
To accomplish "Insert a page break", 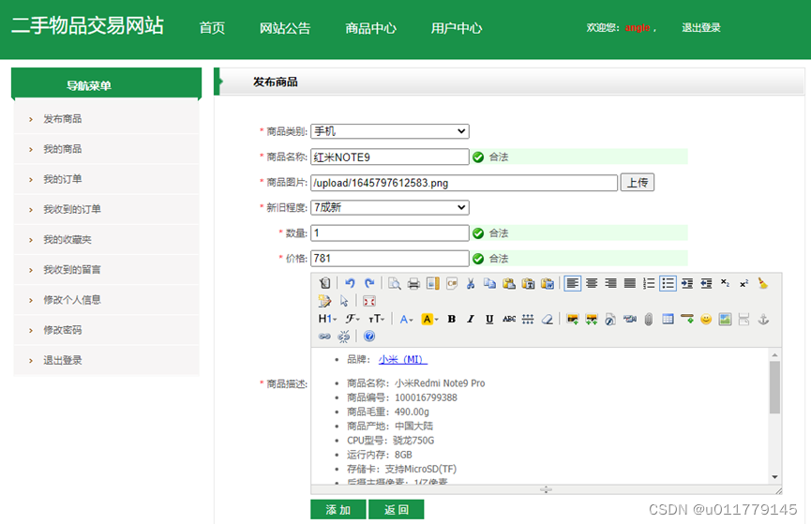I will [743, 319].
